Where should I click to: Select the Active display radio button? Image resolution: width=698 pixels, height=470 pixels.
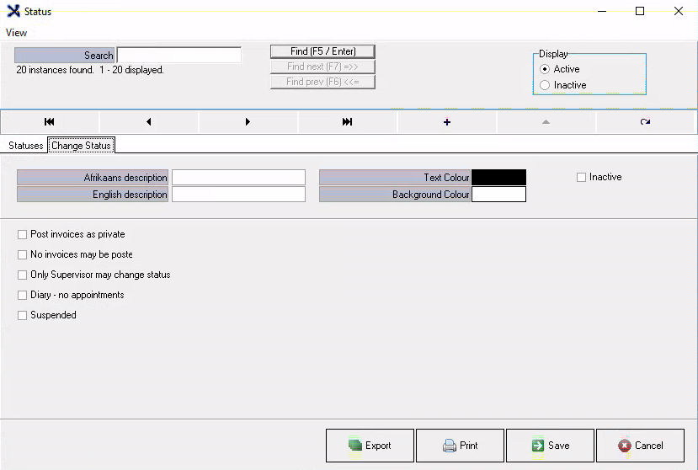545,69
